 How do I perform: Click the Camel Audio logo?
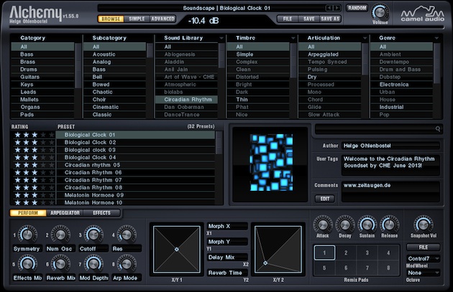422,13
